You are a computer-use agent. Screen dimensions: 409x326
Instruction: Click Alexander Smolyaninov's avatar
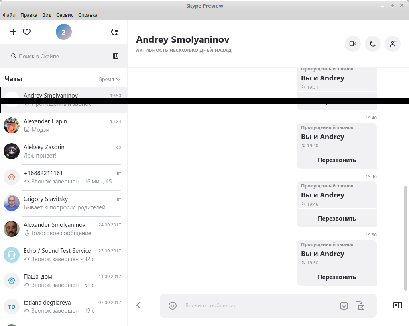12,229
